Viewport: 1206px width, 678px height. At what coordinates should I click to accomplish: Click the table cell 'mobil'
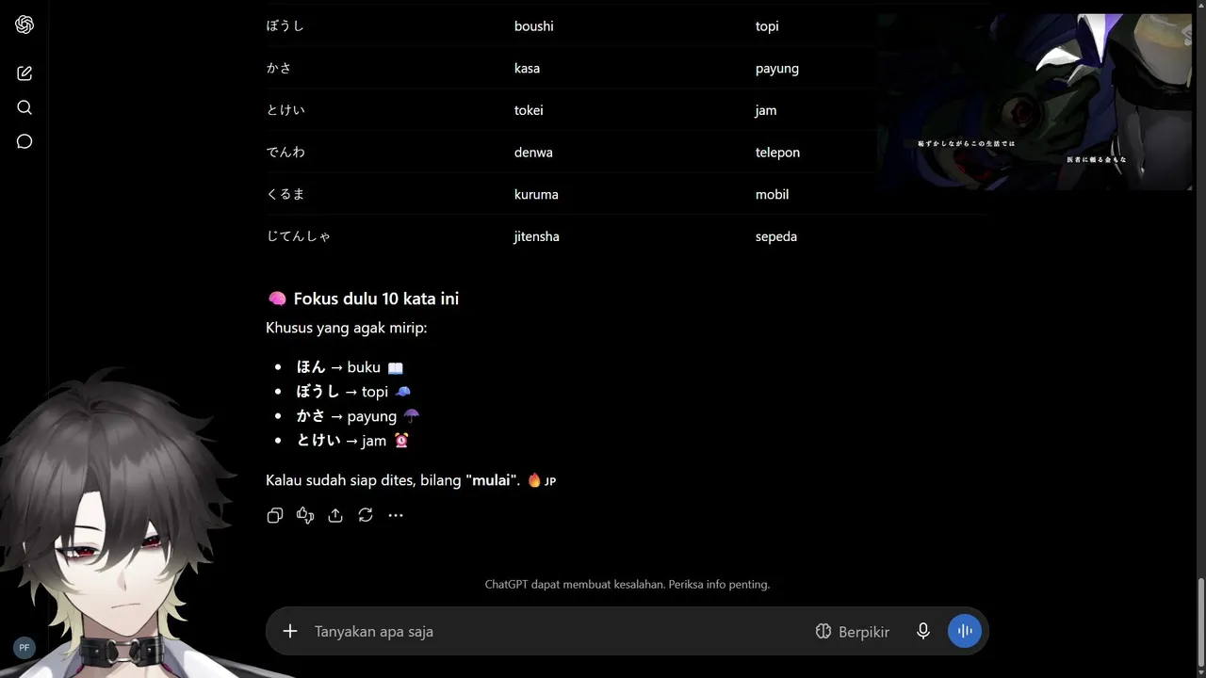(772, 194)
